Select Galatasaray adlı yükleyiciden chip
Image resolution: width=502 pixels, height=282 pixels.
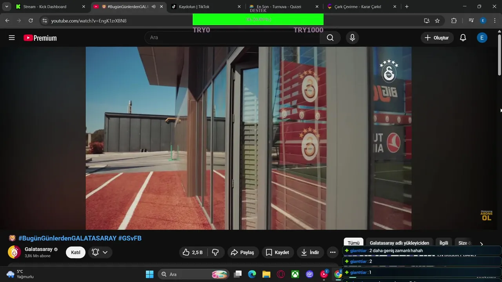pos(399,243)
